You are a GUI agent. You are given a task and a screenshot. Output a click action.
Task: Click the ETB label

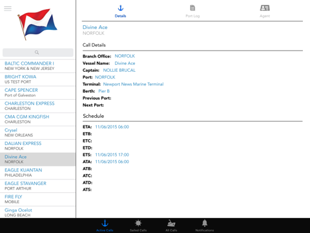pos(87,134)
